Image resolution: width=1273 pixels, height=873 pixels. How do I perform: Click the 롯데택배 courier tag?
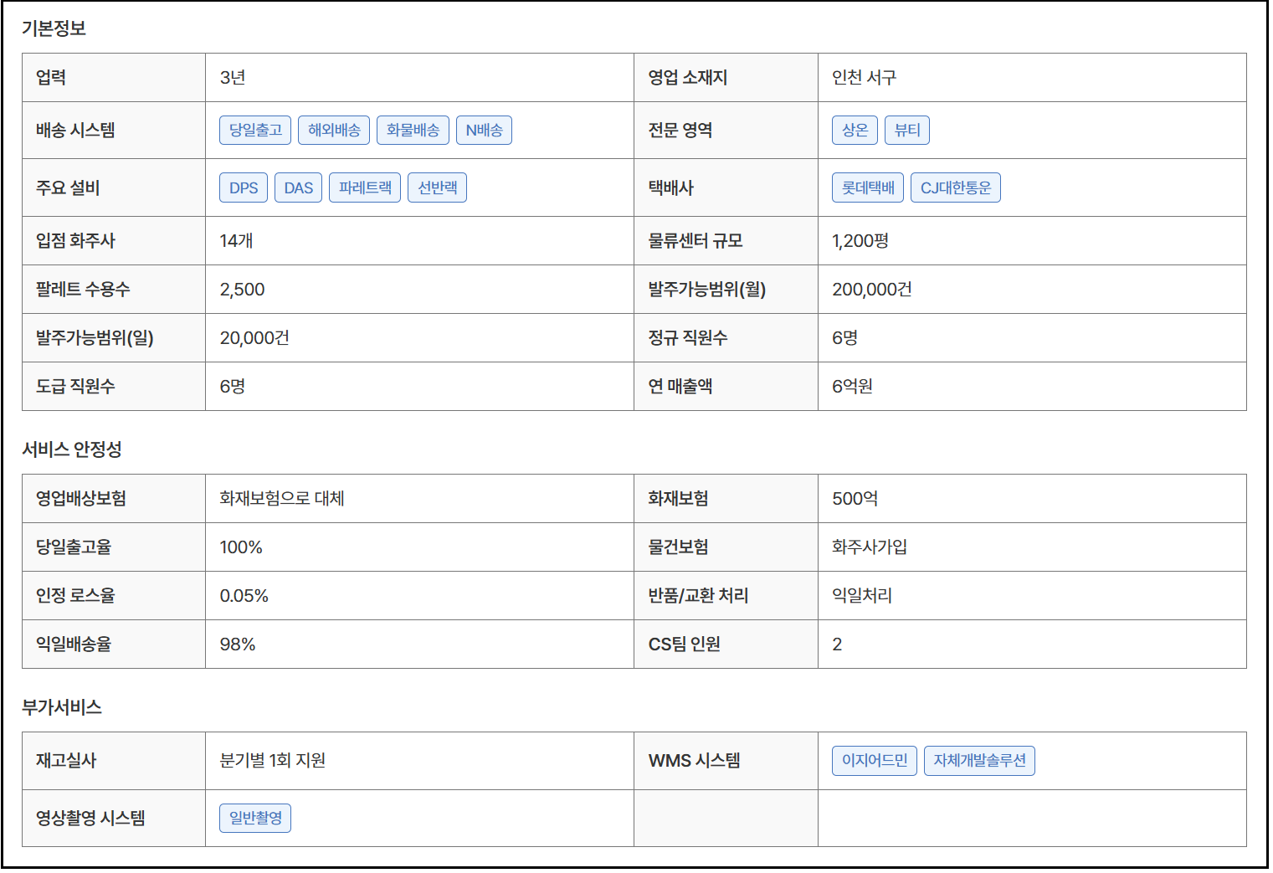click(x=868, y=188)
